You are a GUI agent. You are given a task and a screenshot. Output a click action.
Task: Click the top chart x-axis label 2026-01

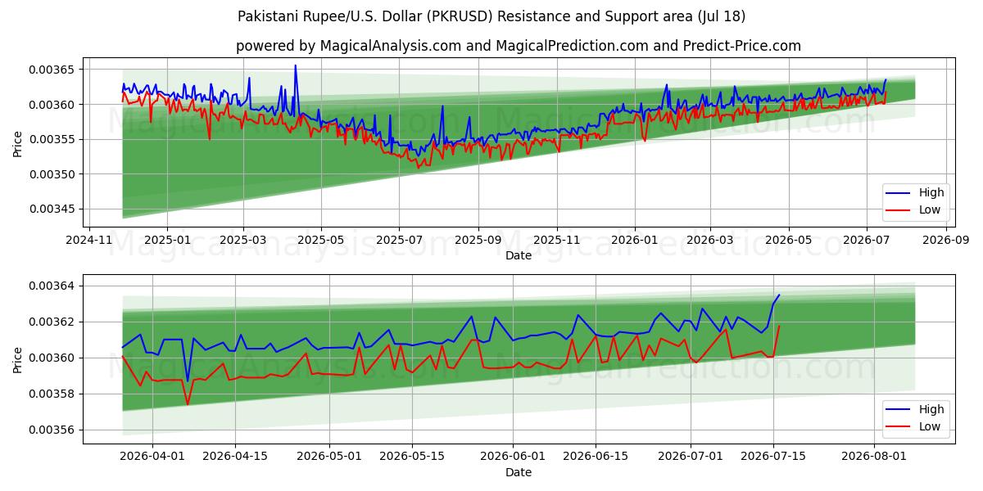(635, 240)
